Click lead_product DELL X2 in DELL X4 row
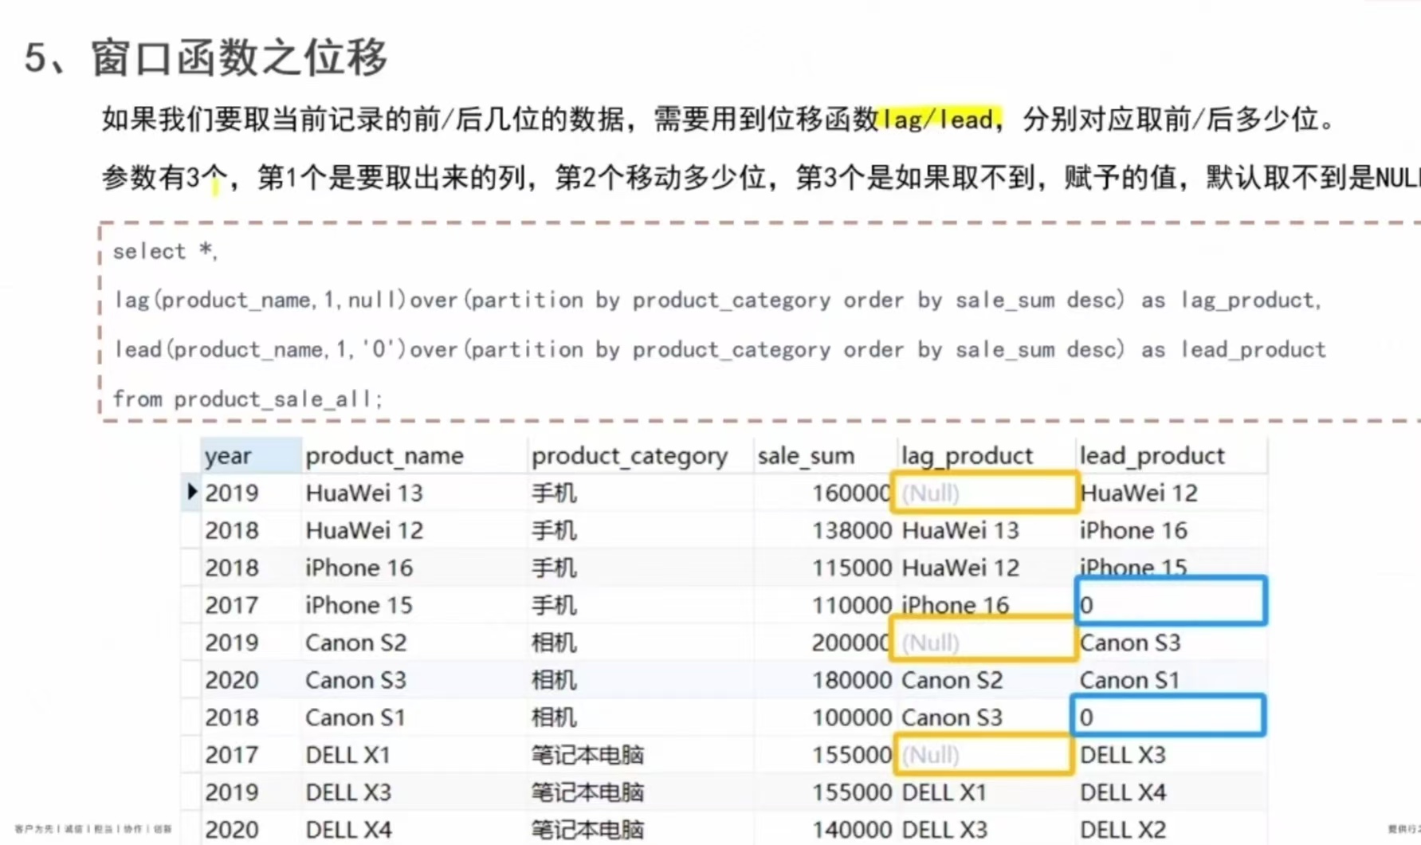This screenshot has height=845, width=1421. point(1123,830)
